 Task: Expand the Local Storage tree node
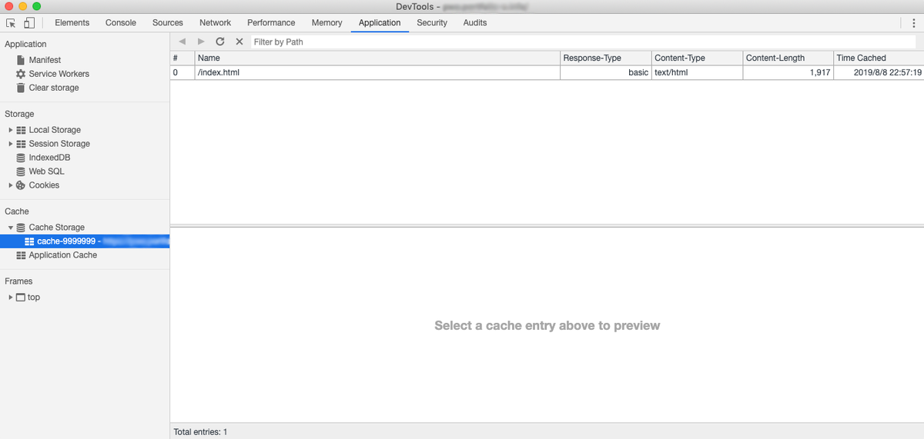coord(11,130)
